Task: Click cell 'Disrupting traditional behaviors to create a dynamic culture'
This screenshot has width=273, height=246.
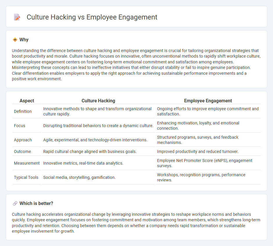Action: [98, 126]
